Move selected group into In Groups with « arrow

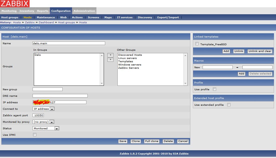[x=110, y=55]
